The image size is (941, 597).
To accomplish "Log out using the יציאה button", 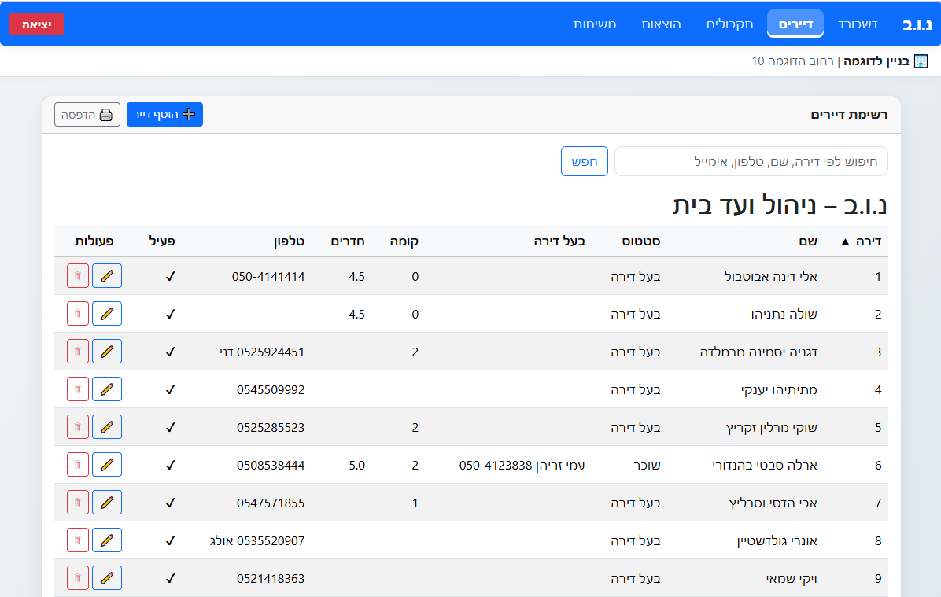I will click(x=36, y=24).
